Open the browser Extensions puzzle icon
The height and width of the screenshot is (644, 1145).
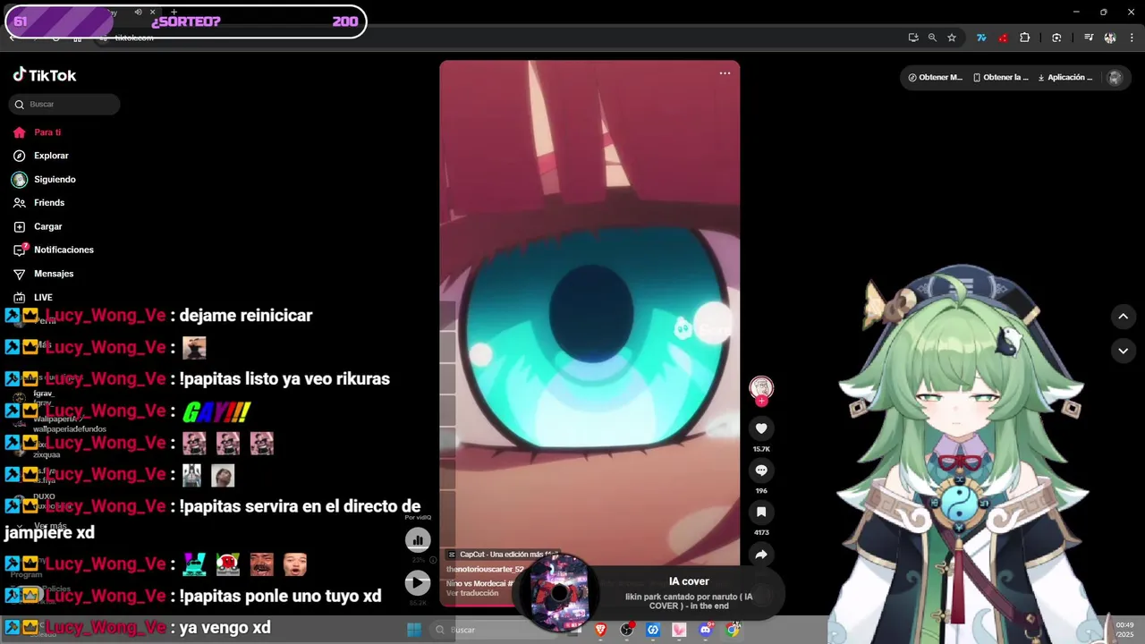pyautogui.click(x=1025, y=38)
